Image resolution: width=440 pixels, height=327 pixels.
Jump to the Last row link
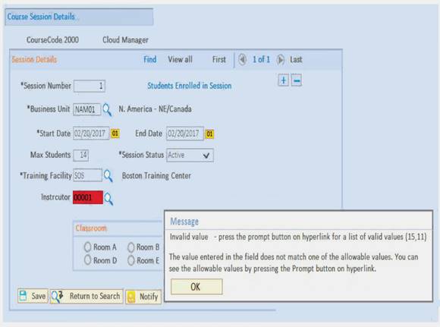(296, 59)
